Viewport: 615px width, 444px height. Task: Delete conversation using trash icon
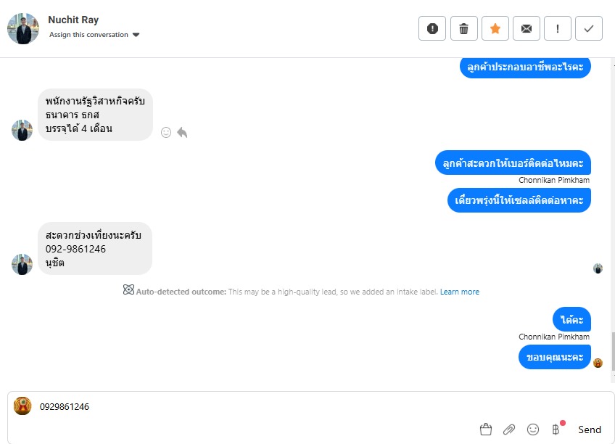click(x=463, y=28)
